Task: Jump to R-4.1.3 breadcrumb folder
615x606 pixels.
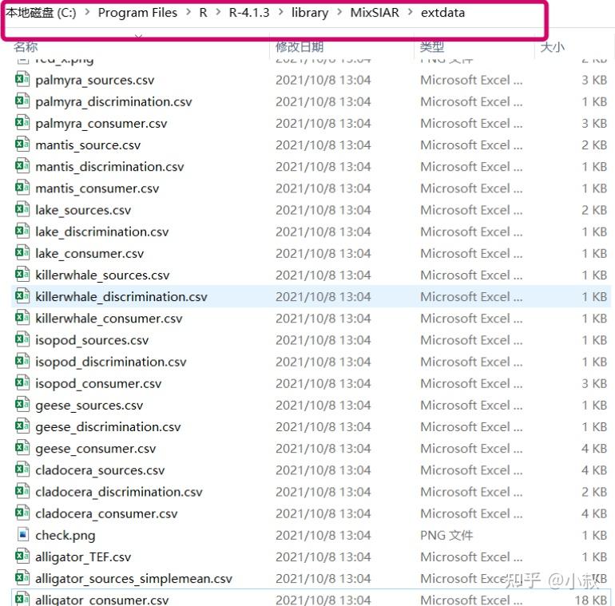Action: point(249,13)
